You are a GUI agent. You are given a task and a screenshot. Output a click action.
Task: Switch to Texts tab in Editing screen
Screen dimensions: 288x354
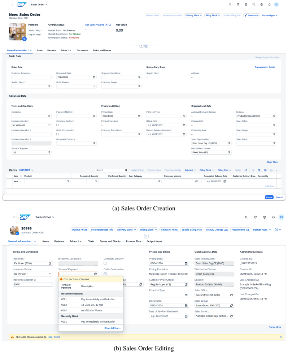tap(91, 241)
